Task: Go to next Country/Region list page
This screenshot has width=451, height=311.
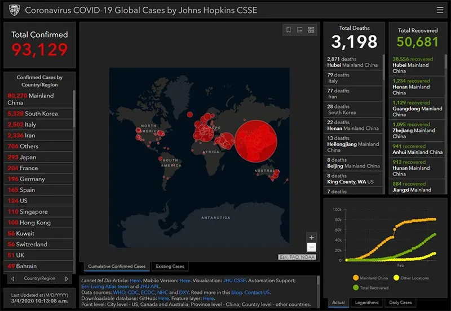Action: 67,278
